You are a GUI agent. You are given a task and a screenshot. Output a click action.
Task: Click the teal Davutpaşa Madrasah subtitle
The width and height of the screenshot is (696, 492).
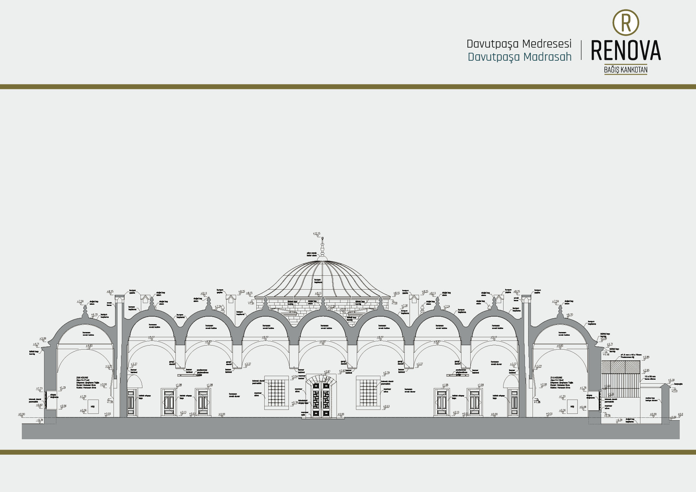tap(519, 57)
